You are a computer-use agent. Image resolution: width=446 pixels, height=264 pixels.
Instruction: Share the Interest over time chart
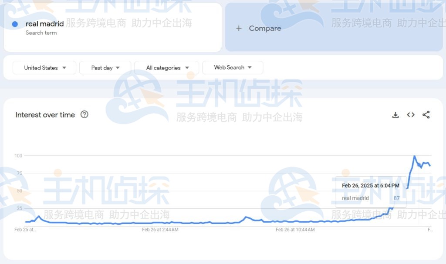point(426,114)
